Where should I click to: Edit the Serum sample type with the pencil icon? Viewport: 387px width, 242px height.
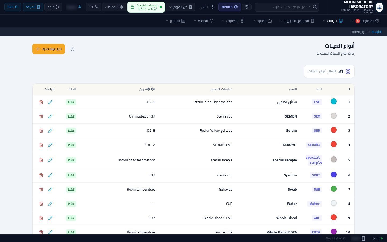[x=50, y=131]
